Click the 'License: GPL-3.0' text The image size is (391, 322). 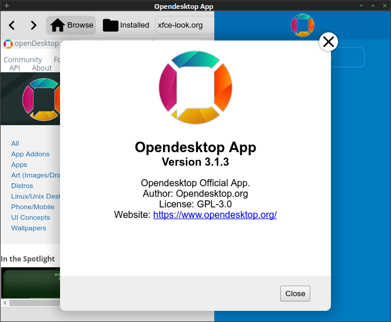(195, 204)
